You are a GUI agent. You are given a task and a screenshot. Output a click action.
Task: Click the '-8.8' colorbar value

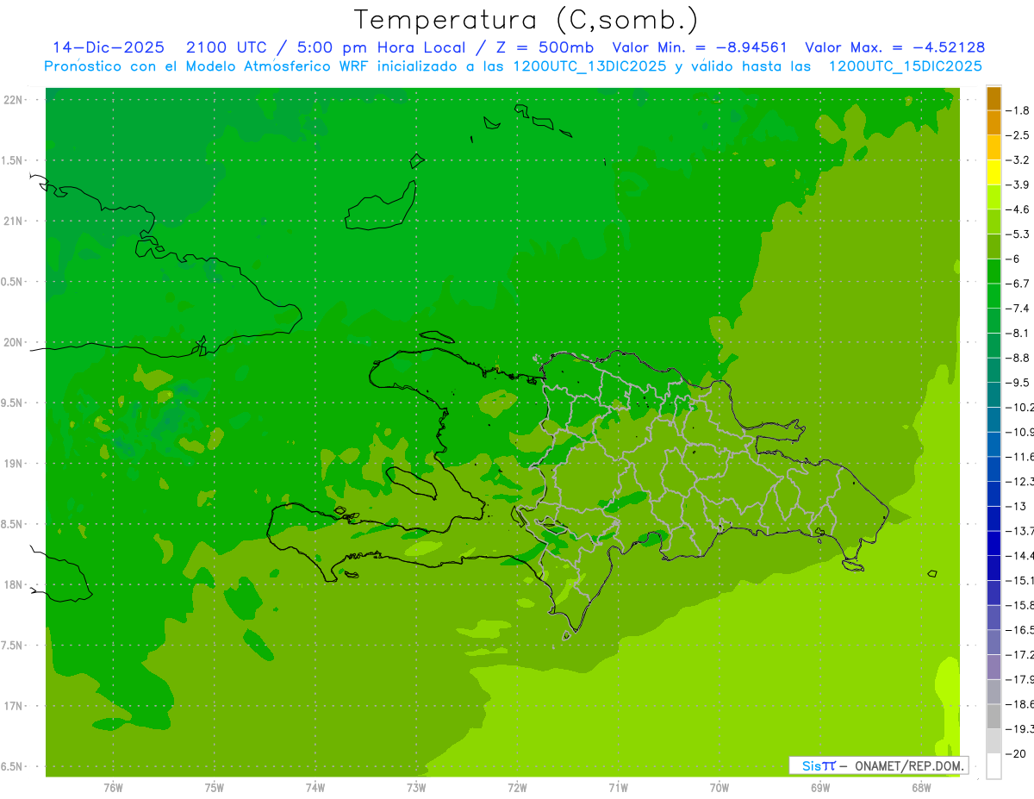pos(1018,358)
